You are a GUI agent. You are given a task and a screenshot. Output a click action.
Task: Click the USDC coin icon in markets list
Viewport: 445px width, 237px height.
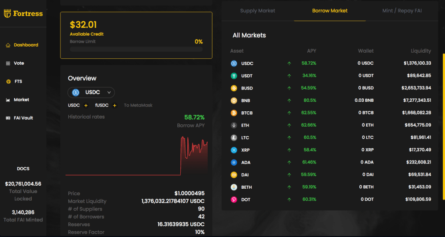234,63
